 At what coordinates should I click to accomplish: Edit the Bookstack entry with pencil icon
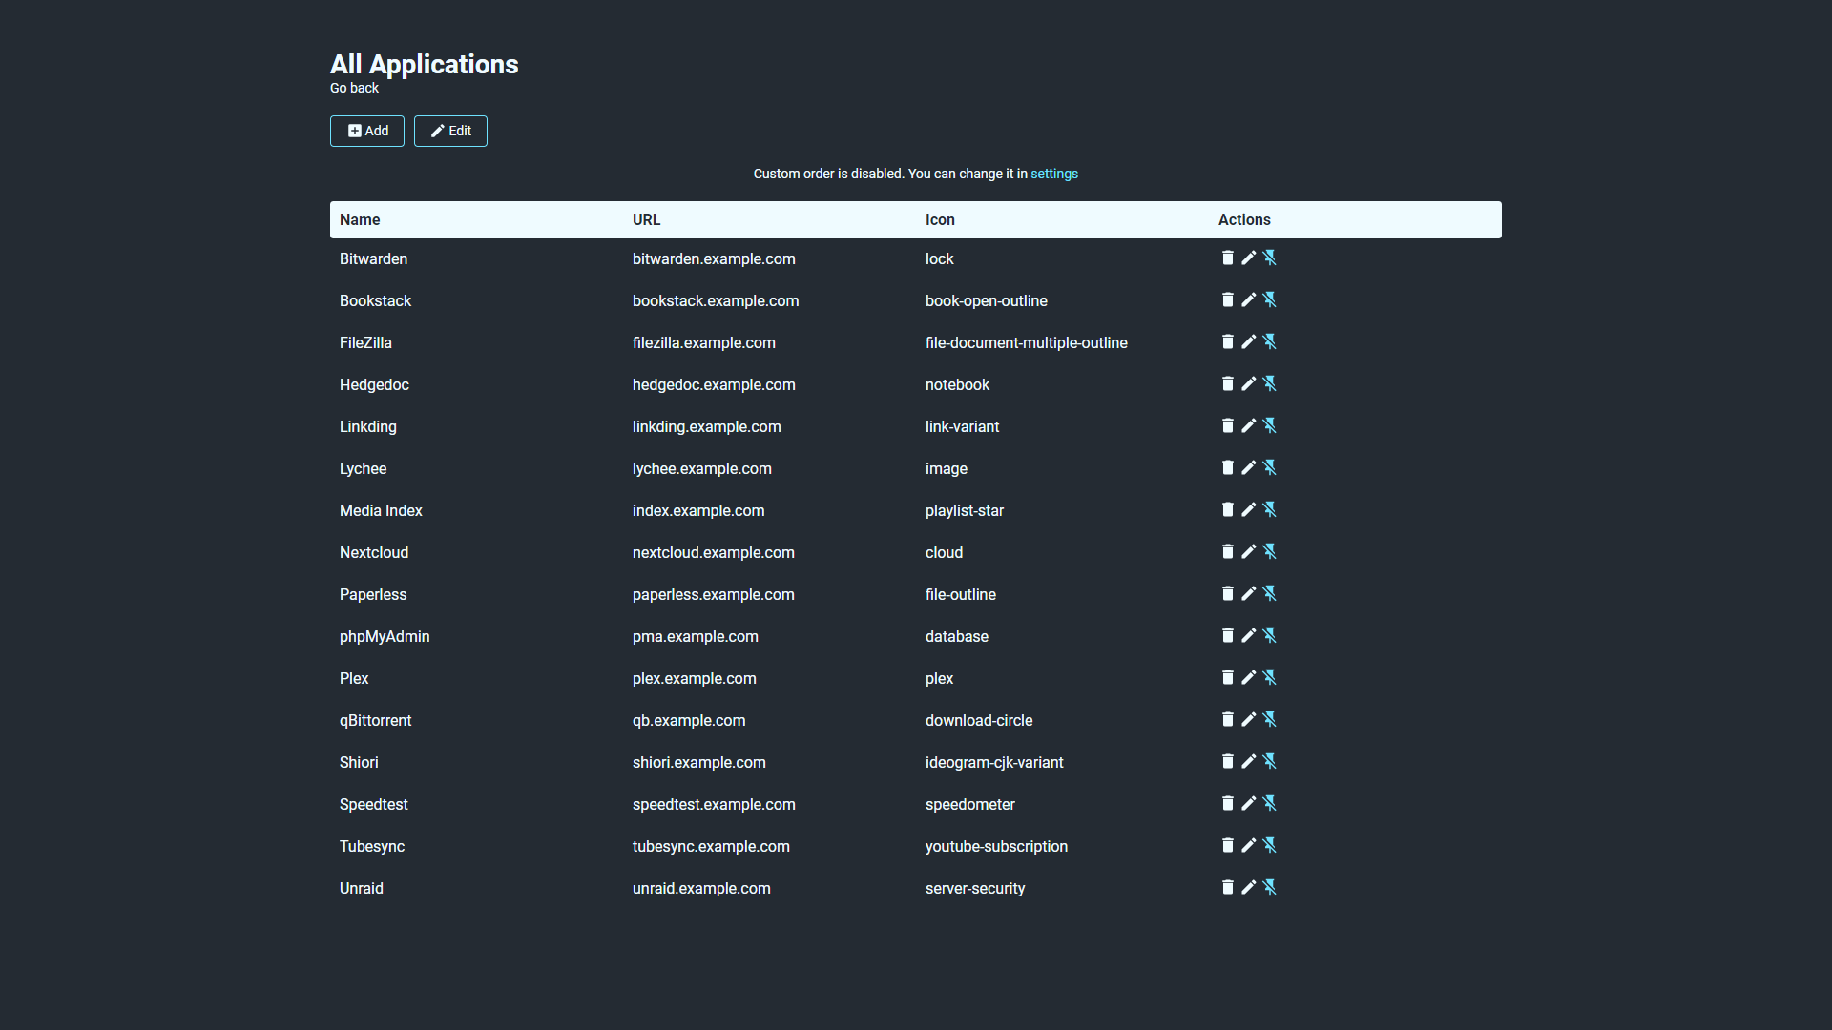[x=1248, y=300]
